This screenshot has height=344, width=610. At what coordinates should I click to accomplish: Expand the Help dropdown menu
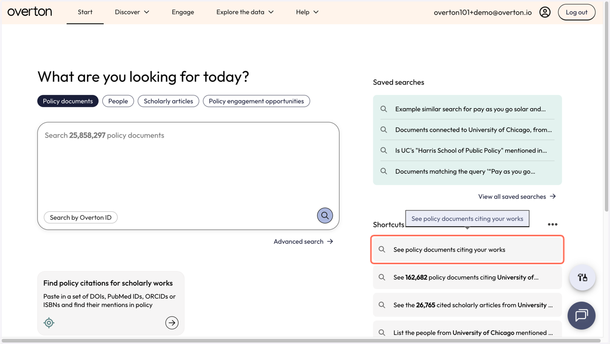[x=308, y=12]
